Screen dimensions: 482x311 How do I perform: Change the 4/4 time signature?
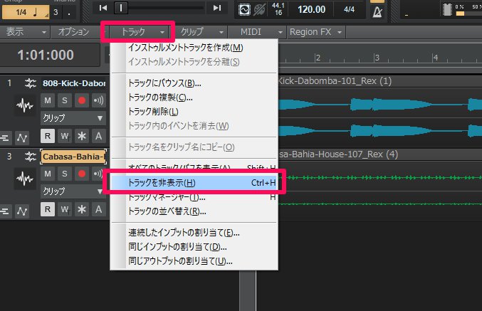coord(349,9)
